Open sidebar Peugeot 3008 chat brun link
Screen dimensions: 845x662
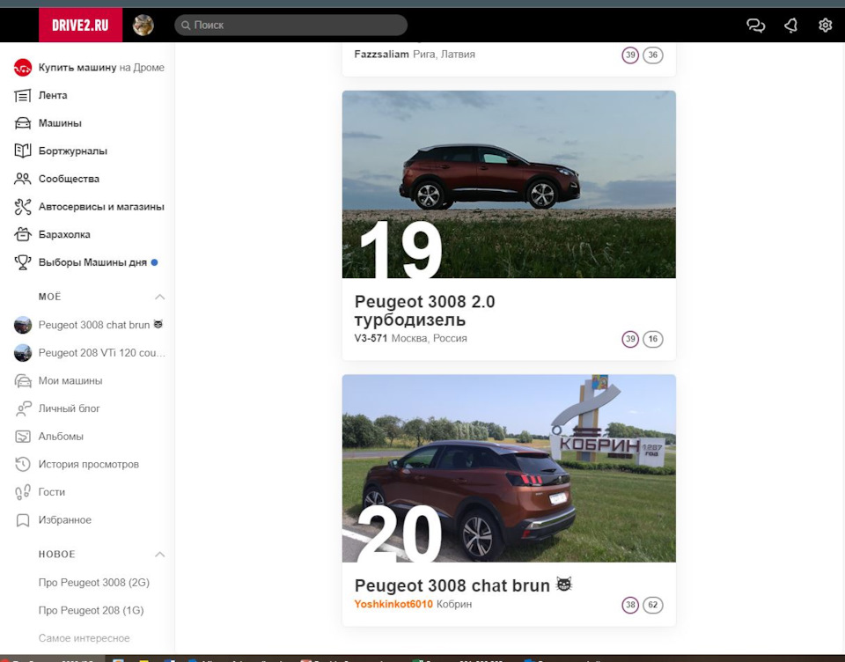[100, 325]
